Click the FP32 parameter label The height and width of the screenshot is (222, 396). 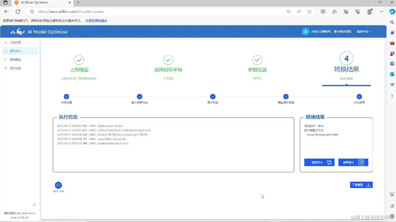[257, 78]
